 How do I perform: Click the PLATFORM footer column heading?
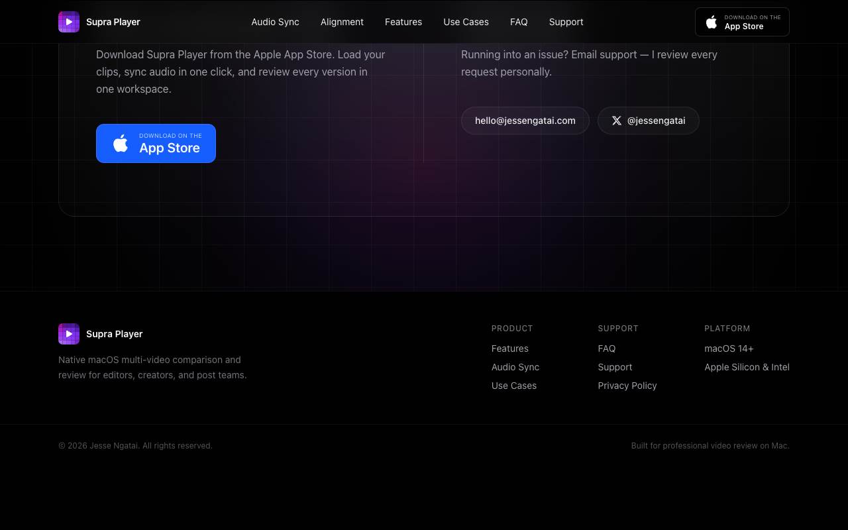pyautogui.click(x=727, y=329)
